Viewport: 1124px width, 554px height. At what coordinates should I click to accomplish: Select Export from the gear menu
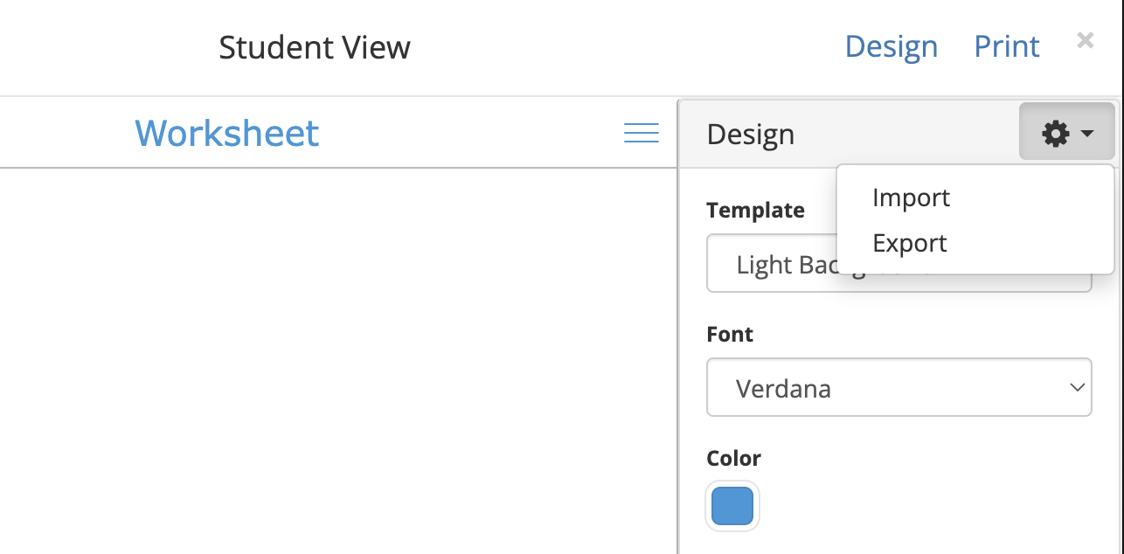tap(909, 243)
